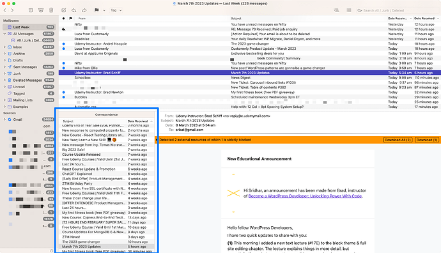Select the Unread smart mailbox
441x253 pixels.
(x=29, y=87)
